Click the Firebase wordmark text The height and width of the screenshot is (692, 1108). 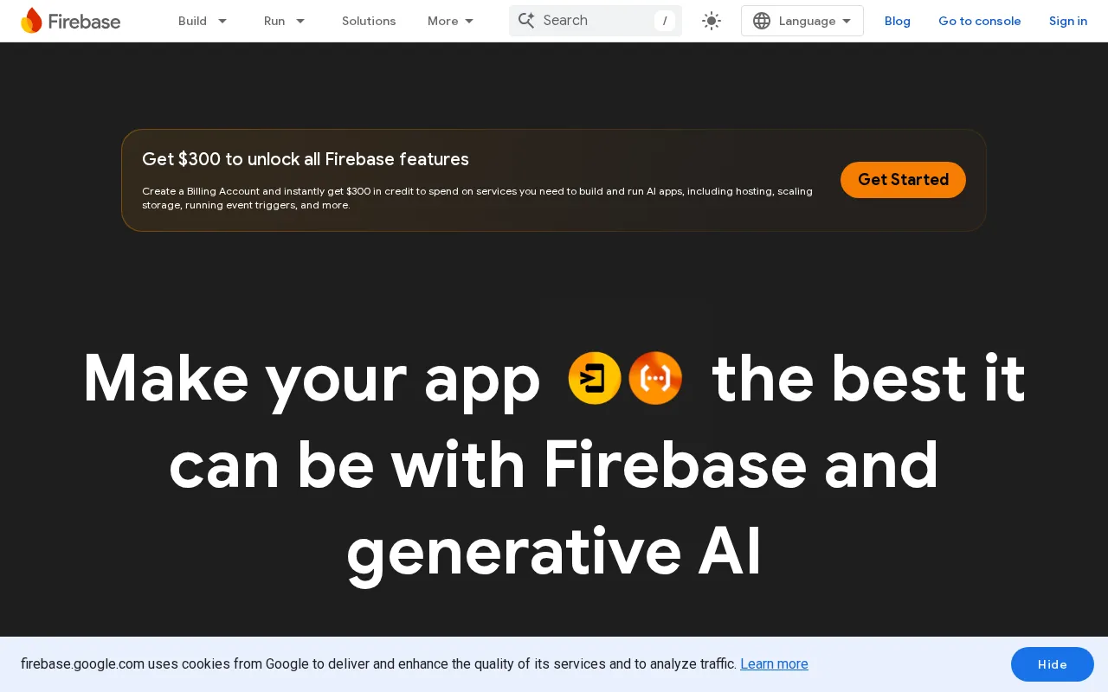(x=84, y=22)
